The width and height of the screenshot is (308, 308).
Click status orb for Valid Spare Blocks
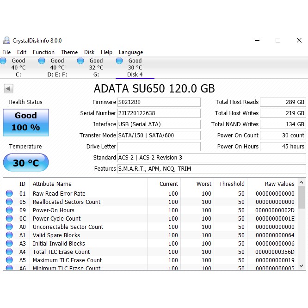pos(9,235)
